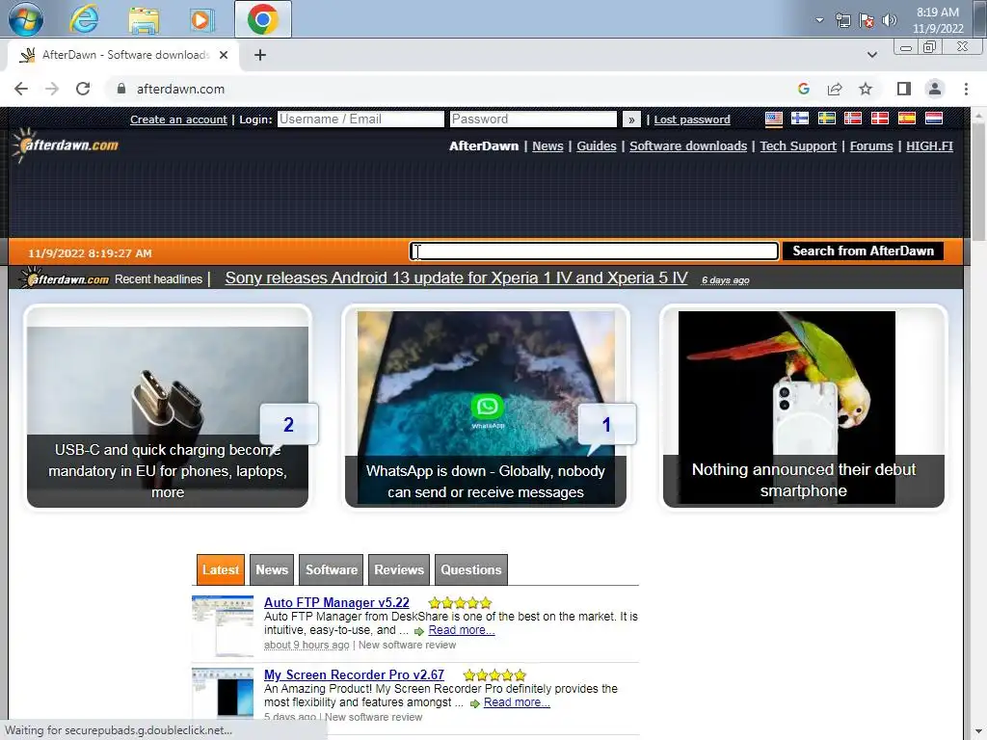
Task: Show hidden tray icons arrow
Action: (819, 20)
